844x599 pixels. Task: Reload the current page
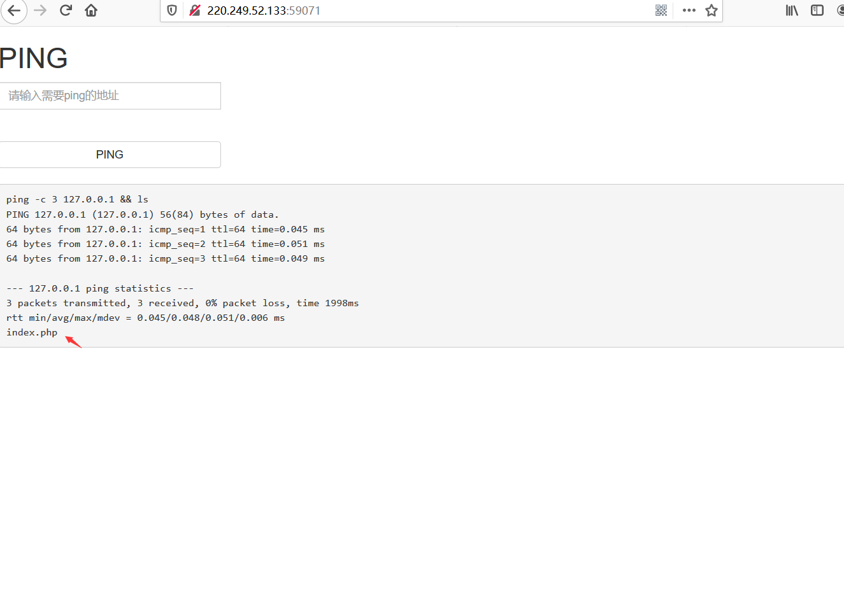(x=66, y=11)
